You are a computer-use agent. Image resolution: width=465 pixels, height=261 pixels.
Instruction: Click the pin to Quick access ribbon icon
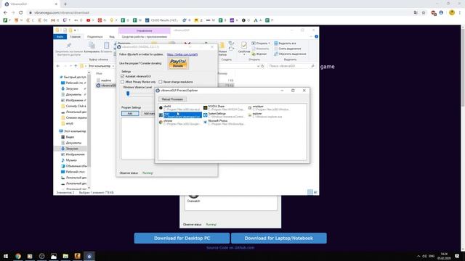[68, 46]
